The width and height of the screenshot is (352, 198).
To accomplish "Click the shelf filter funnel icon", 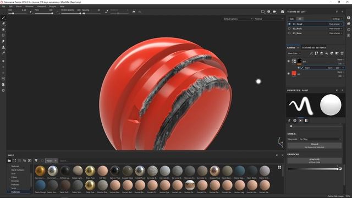I will click(x=36, y=161).
